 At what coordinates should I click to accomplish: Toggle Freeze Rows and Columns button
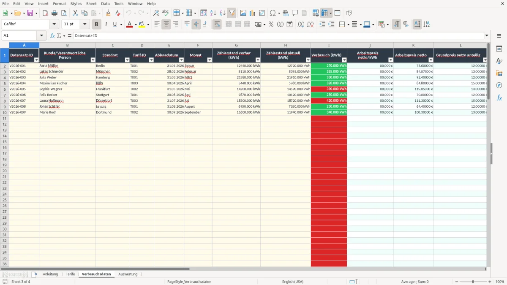click(324, 13)
